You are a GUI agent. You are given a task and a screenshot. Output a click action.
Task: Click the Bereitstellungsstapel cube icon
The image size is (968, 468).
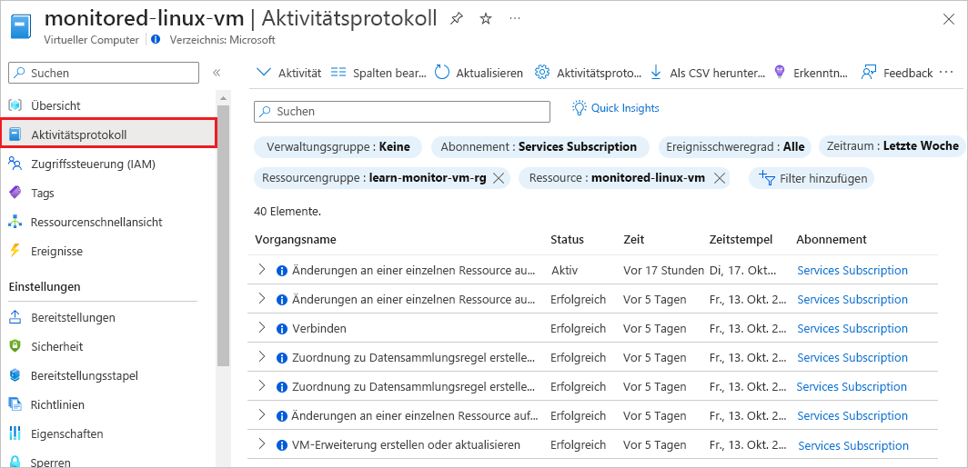point(15,375)
